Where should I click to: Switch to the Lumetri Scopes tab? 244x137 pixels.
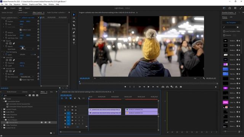point(22,13)
